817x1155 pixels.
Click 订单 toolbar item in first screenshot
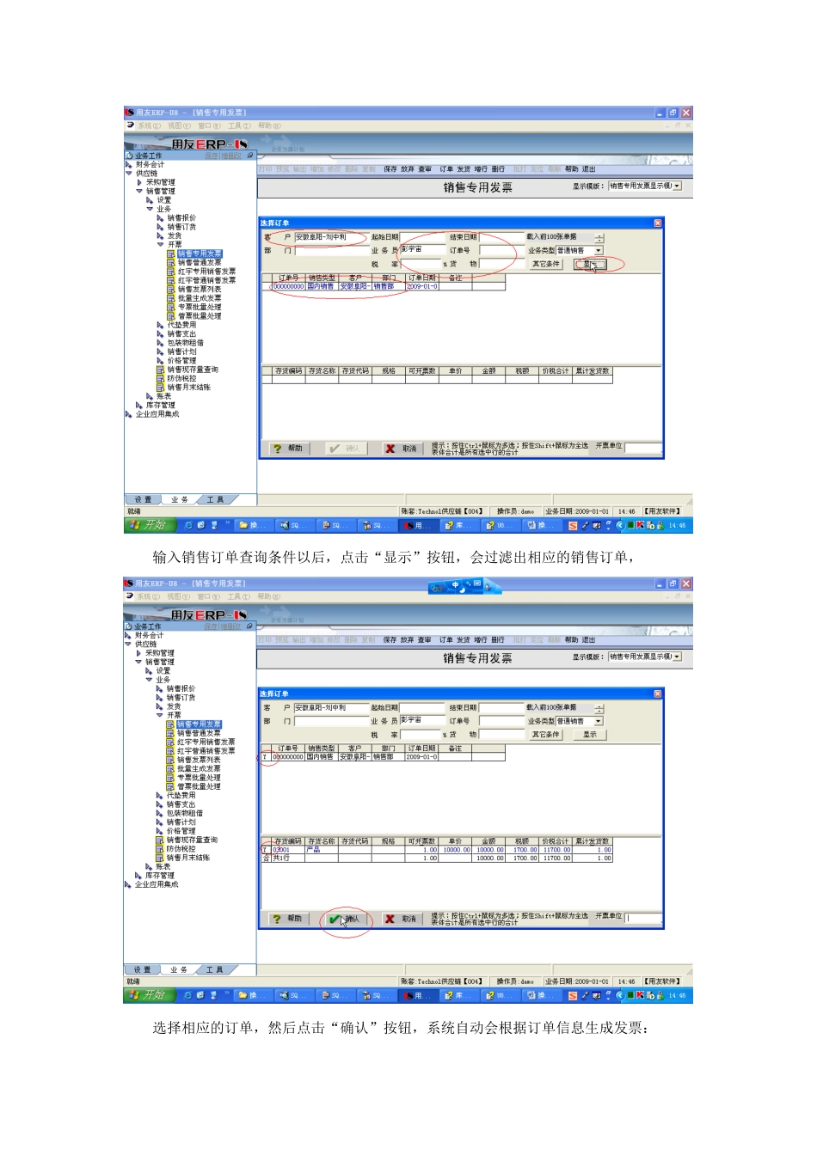point(446,169)
